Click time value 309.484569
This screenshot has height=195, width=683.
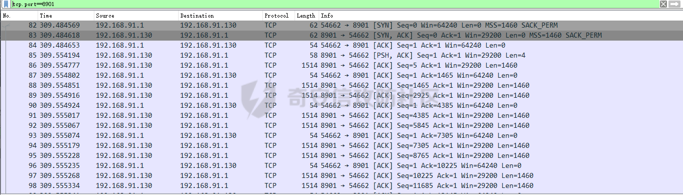59,25
